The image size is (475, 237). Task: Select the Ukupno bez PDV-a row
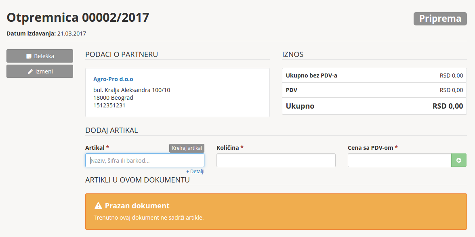(374, 76)
